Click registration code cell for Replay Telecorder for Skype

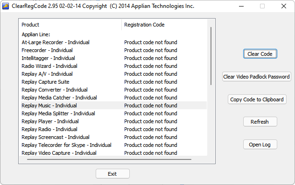click(x=151, y=145)
